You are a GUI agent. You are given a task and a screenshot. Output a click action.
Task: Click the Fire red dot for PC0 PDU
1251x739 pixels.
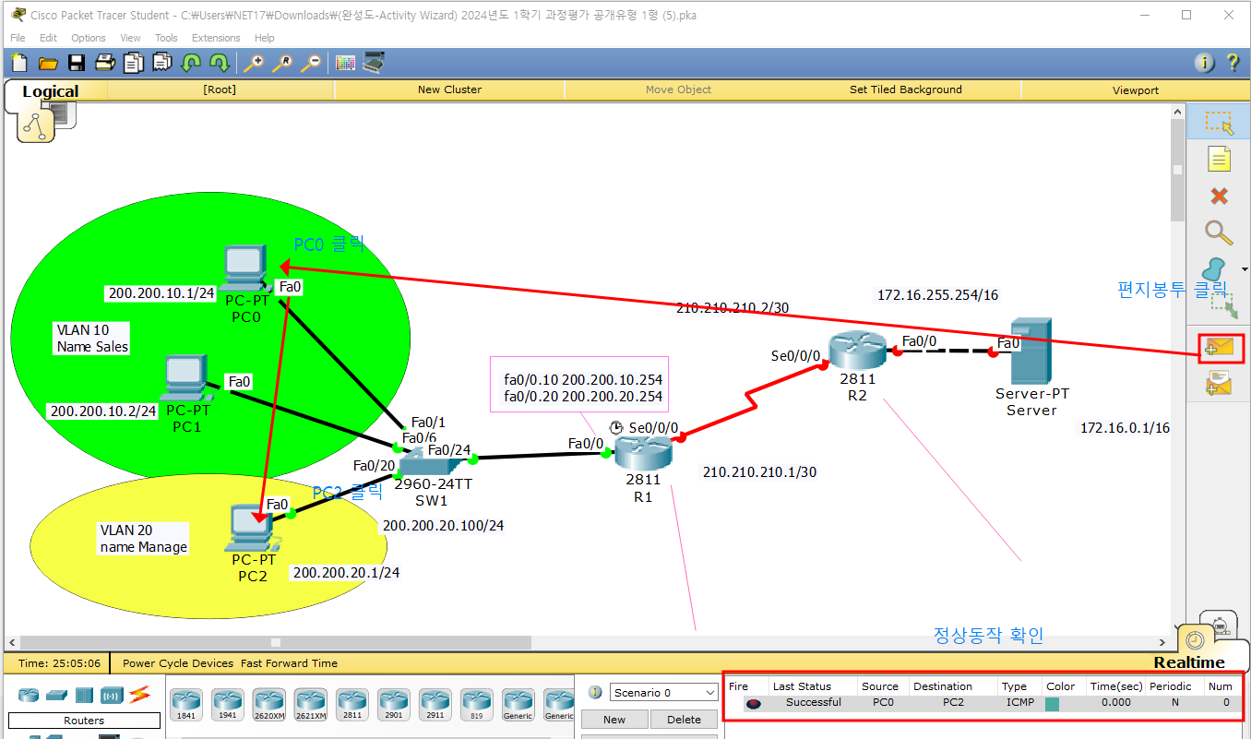coord(754,703)
